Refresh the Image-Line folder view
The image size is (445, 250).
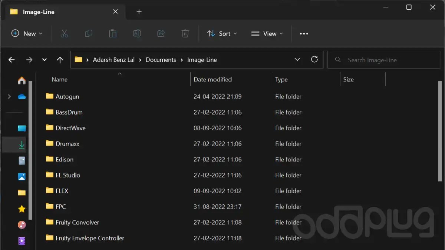[x=314, y=59]
